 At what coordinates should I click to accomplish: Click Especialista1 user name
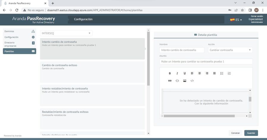(x=256, y=19)
